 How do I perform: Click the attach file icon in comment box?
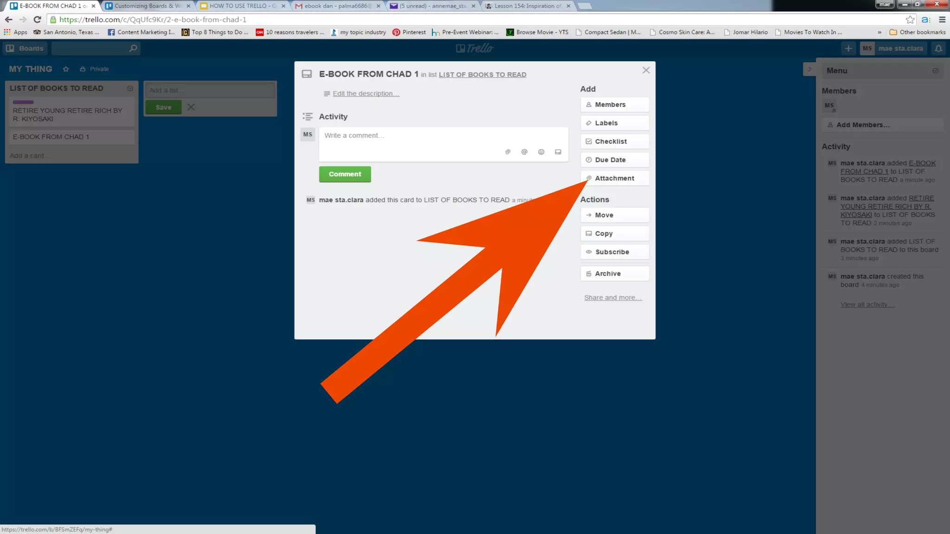click(x=507, y=152)
